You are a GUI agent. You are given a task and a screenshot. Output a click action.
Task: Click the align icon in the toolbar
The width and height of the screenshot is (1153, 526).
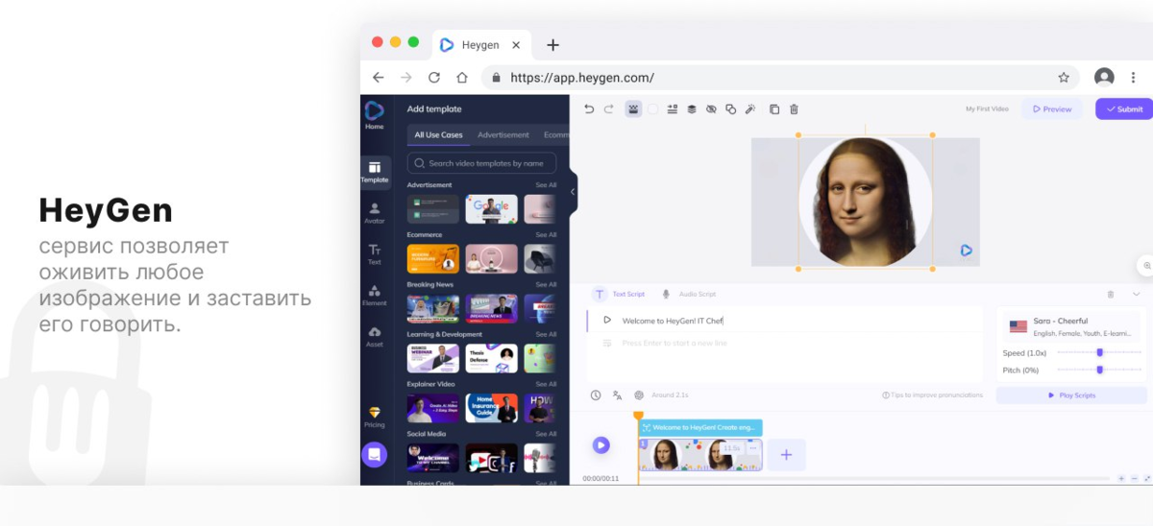coord(673,109)
